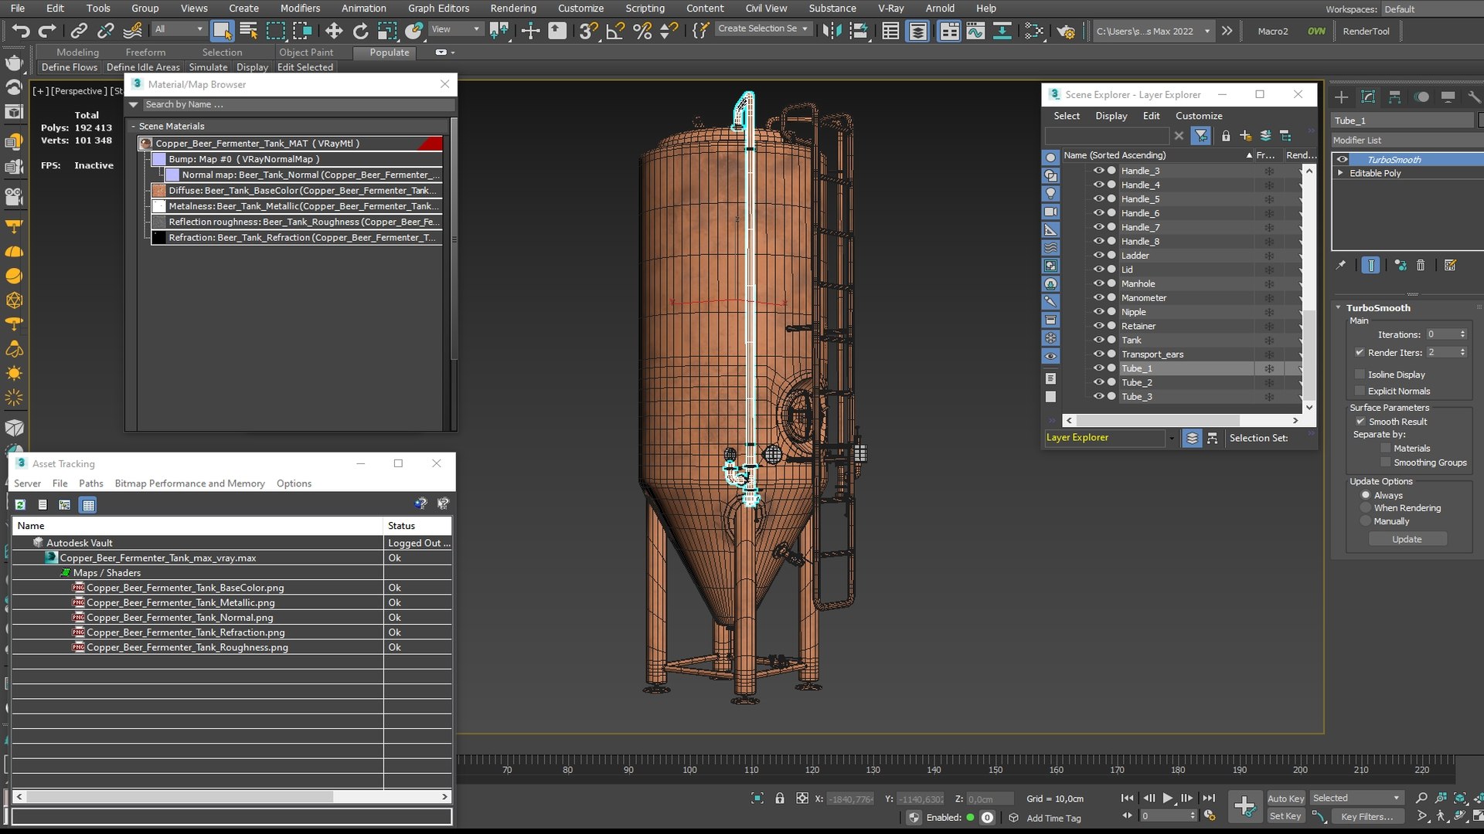Click the Key Filters button
The width and height of the screenshot is (1484, 834).
(x=1367, y=816)
